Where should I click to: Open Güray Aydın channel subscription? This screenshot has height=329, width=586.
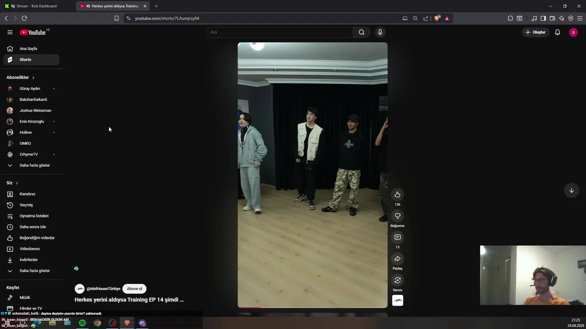pyautogui.click(x=31, y=88)
